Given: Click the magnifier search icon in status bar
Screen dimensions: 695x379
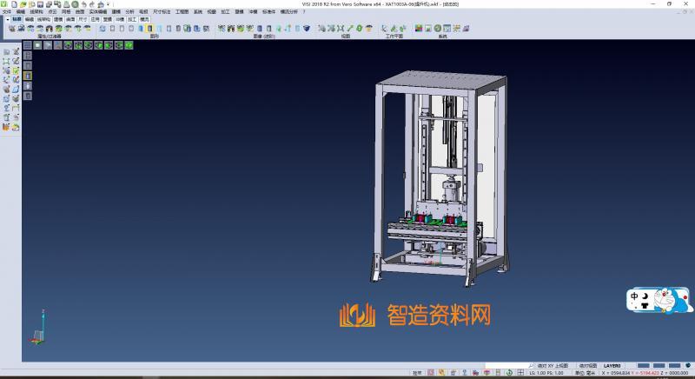Looking at the screenshot, I should (531, 366).
